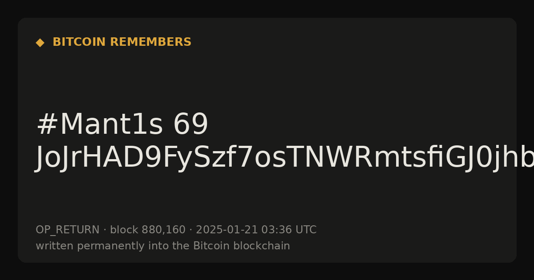The height and width of the screenshot is (280, 534).
Task: Click the written permanently footer text
Action: click(163, 246)
